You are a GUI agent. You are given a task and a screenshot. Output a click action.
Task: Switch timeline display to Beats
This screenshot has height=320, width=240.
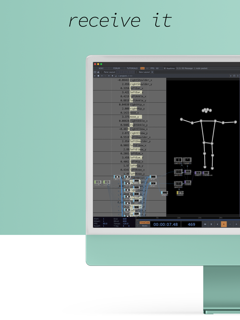coord(144,226)
